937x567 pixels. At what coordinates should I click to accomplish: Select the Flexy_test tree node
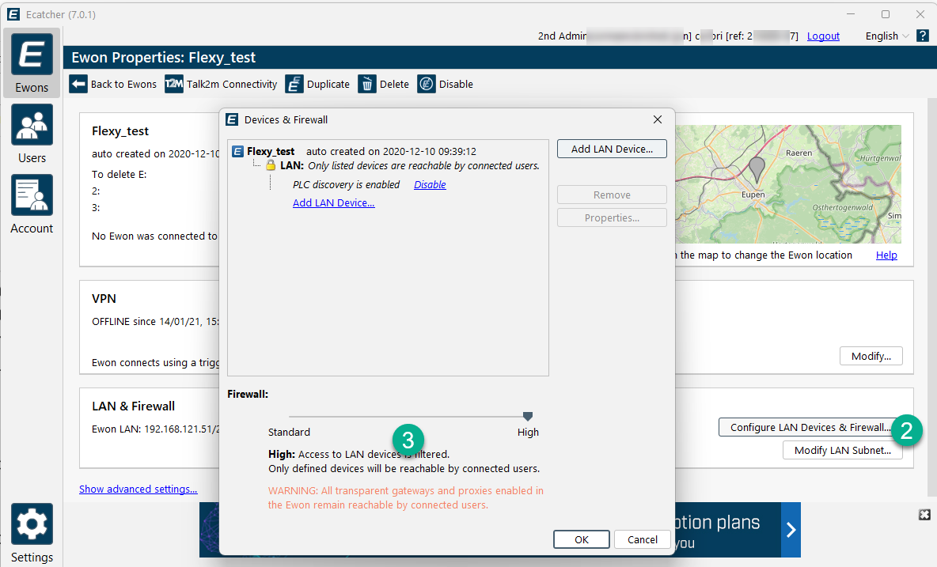coord(270,151)
